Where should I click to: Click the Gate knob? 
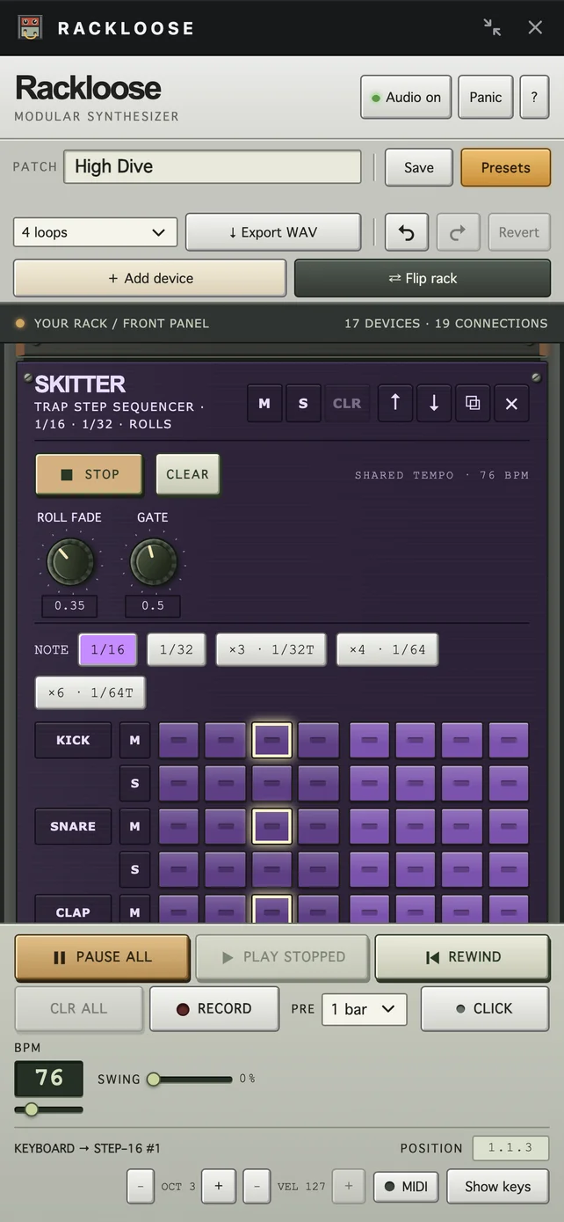pos(153,562)
